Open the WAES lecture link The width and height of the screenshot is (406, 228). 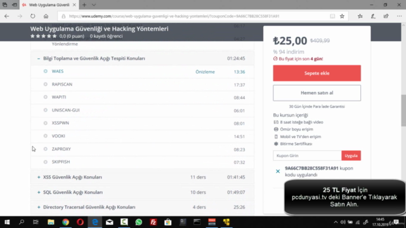click(58, 71)
